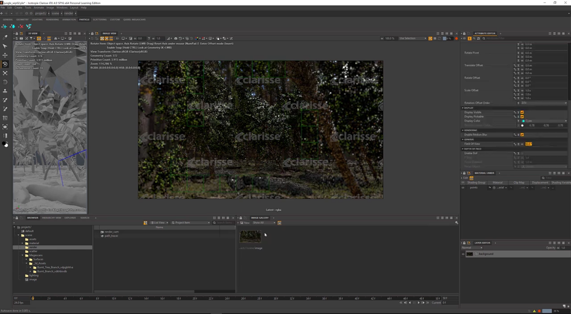Select the path_tracer item
The width and height of the screenshot is (571, 314).
point(111,236)
